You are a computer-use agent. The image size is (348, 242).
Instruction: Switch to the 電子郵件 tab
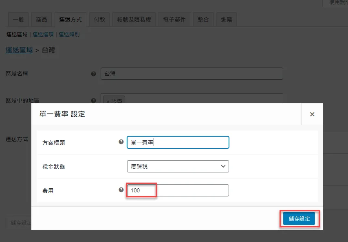(174, 19)
